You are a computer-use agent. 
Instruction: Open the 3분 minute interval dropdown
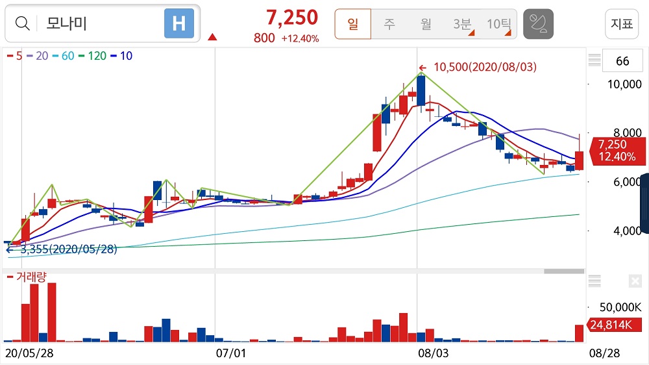pos(463,24)
